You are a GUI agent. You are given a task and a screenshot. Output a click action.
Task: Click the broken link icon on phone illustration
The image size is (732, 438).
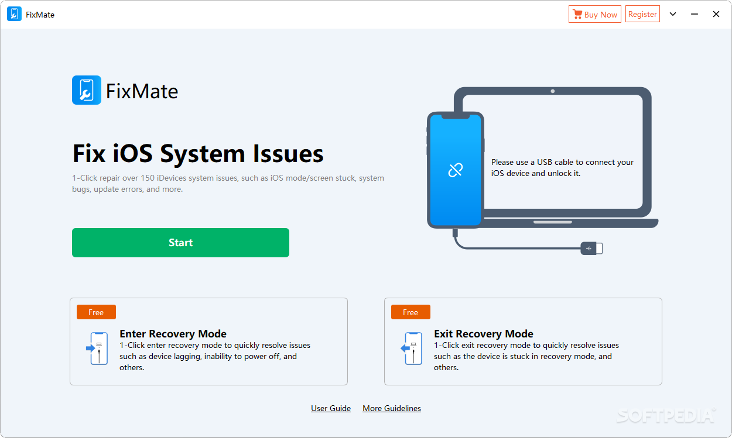[x=456, y=170]
